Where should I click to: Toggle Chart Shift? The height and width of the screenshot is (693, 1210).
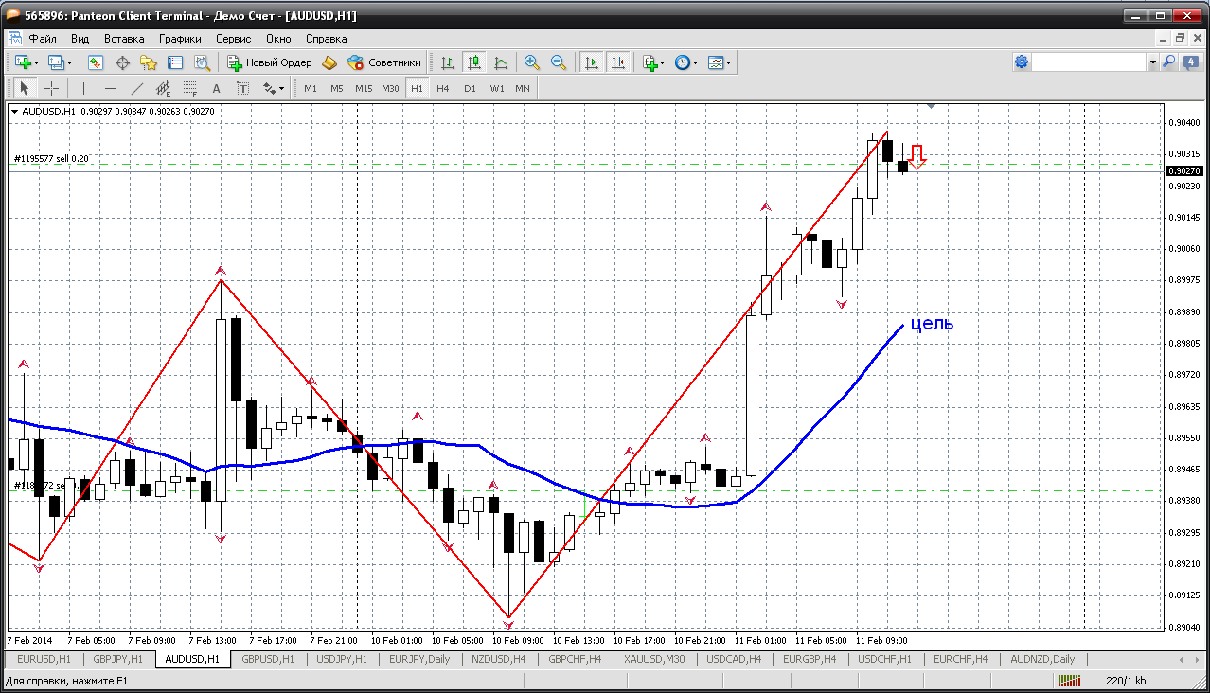tap(618, 62)
